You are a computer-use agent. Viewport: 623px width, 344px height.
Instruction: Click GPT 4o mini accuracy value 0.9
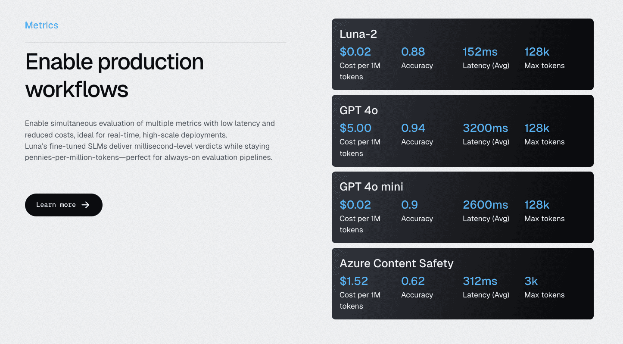tap(409, 205)
